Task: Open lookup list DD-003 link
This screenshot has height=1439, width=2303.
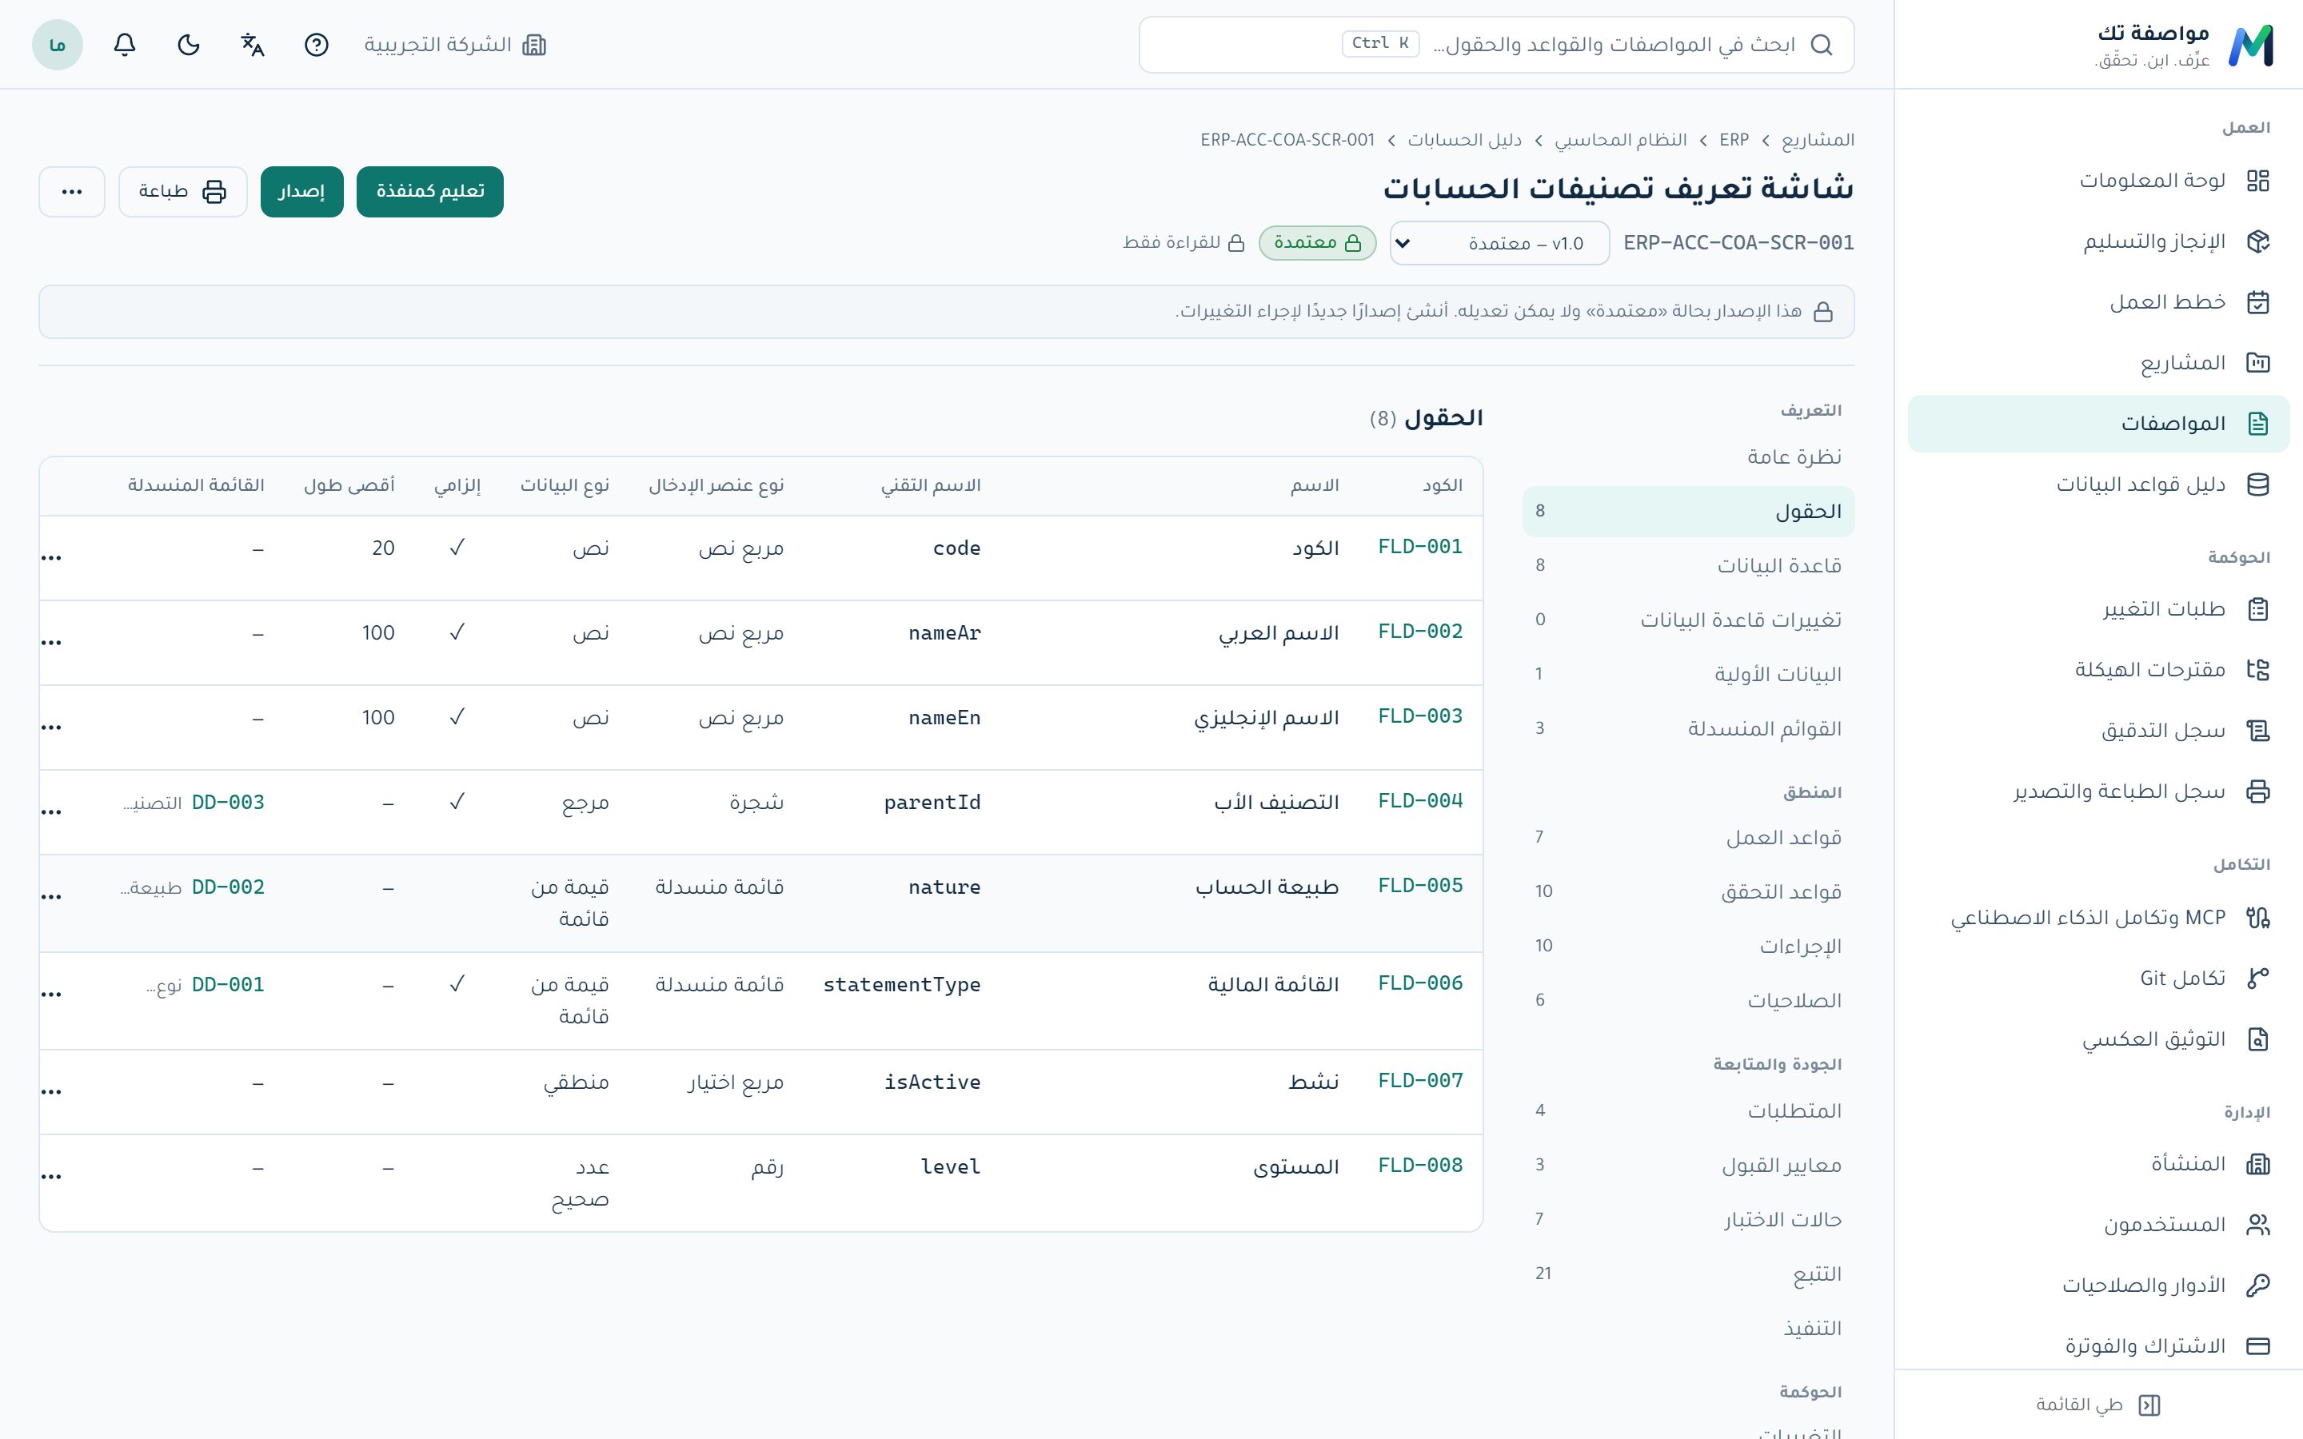Action: 229,803
